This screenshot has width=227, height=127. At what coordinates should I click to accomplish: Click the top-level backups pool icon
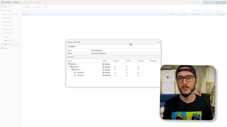pos(69,64)
